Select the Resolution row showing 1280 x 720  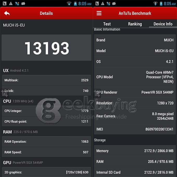pyautogui.click(x=135, y=103)
